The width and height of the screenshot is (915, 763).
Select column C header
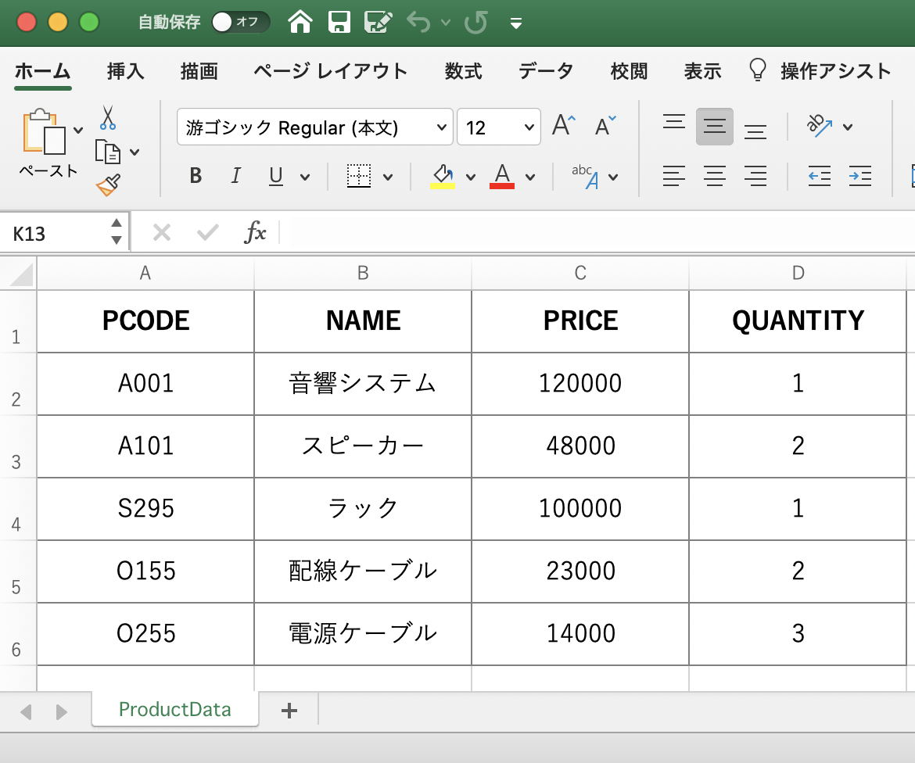(580, 273)
